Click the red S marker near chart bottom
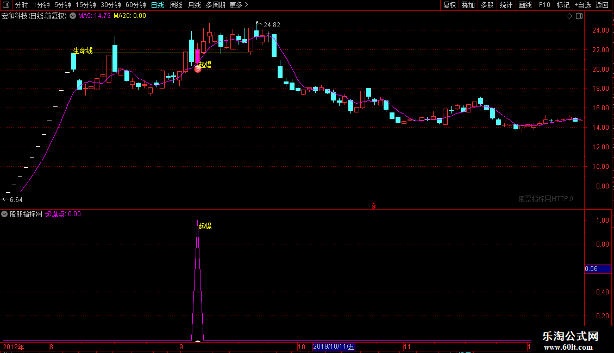This screenshot has height=353, width=614. (x=374, y=206)
